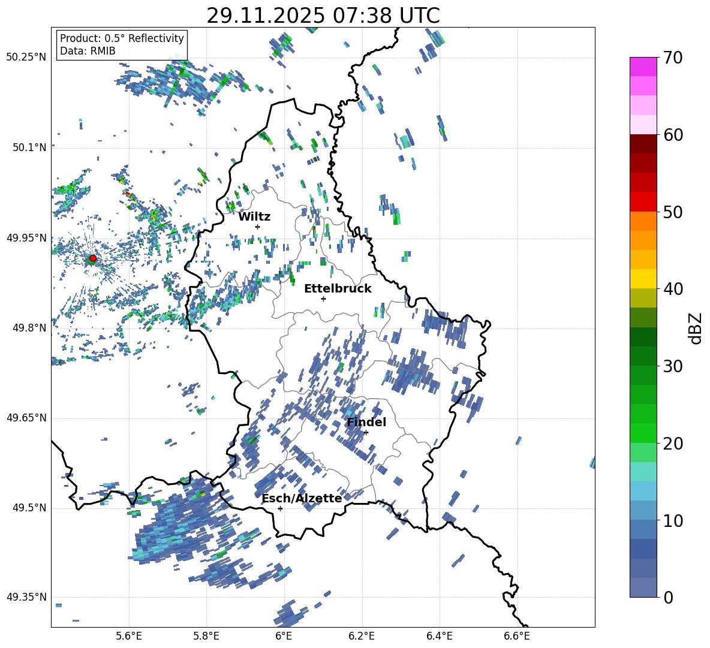Click the Ettelbruck city label
Image resolution: width=710 pixels, height=648 pixels.
pyautogui.click(x=338, y=289)
